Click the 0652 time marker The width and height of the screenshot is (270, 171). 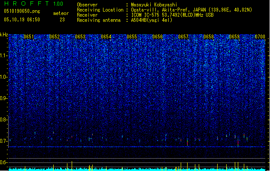(x=55, y=37)
